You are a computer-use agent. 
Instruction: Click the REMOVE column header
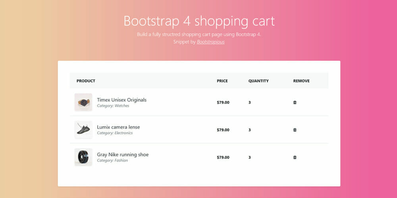[x=301, y=81]
